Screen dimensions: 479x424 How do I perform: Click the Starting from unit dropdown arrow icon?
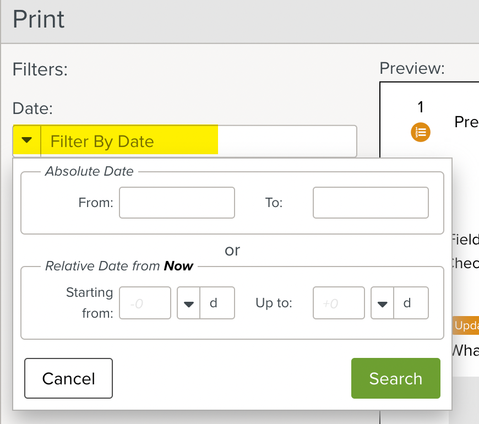pos(189,303)
